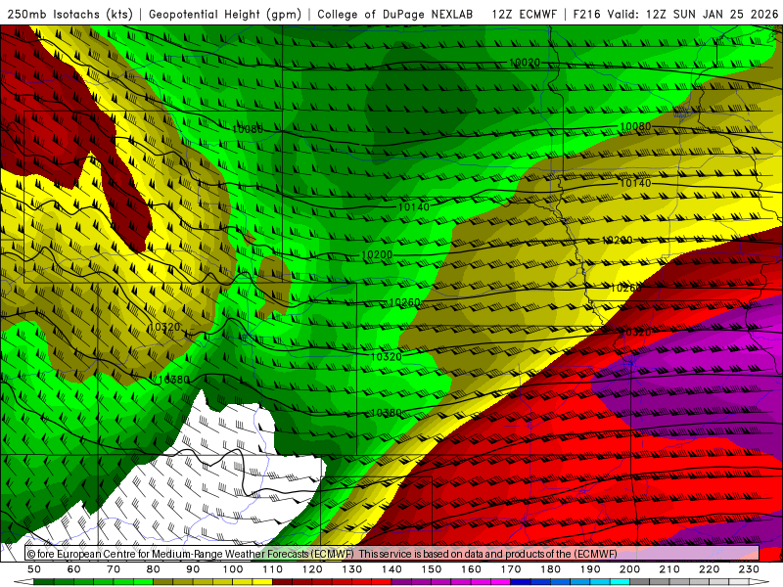This screenshot has height=587, width=783.
Task: Select the 180 value on the colorbar
Action: pos(550,569)
